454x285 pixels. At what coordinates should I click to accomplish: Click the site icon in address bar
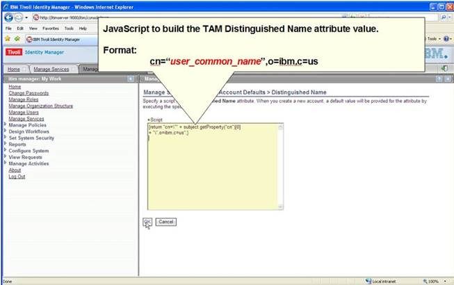point(36,18)
